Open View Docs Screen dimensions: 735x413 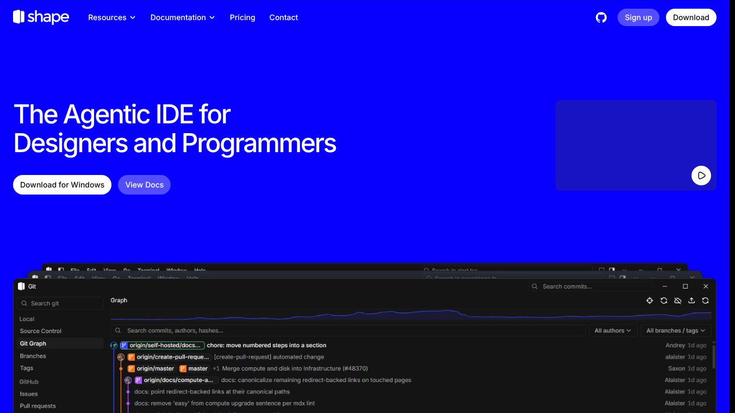pos(145,185)
